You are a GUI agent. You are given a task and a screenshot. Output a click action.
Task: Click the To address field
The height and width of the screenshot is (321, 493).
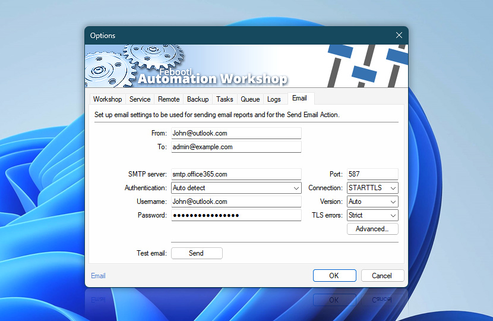pos(236,147)
